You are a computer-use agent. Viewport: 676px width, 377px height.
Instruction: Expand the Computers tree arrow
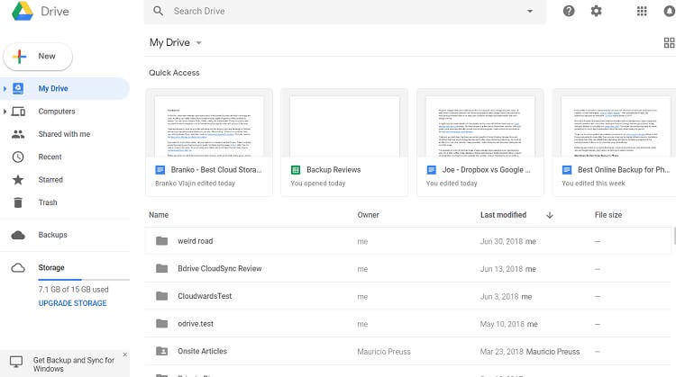coord(5,112)
